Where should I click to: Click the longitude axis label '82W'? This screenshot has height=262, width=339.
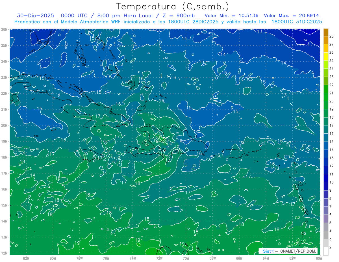tap(26, 258)
